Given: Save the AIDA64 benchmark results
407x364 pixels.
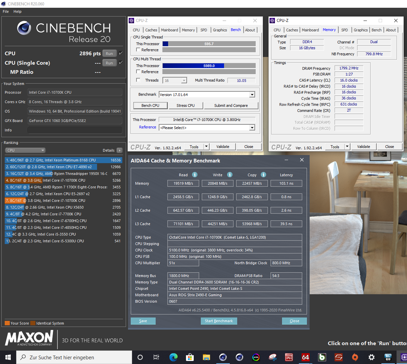Looking at the screenshot, I should click(x=143, y=321).
